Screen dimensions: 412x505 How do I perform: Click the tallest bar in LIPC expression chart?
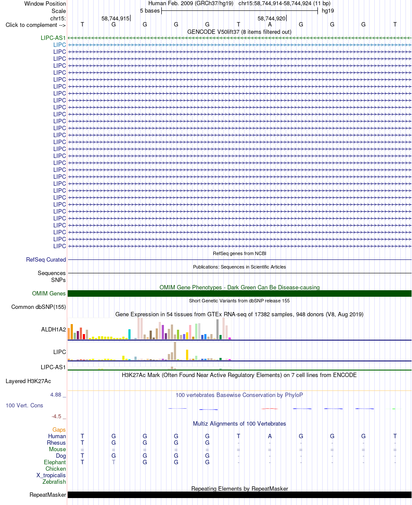coord(175,351)
